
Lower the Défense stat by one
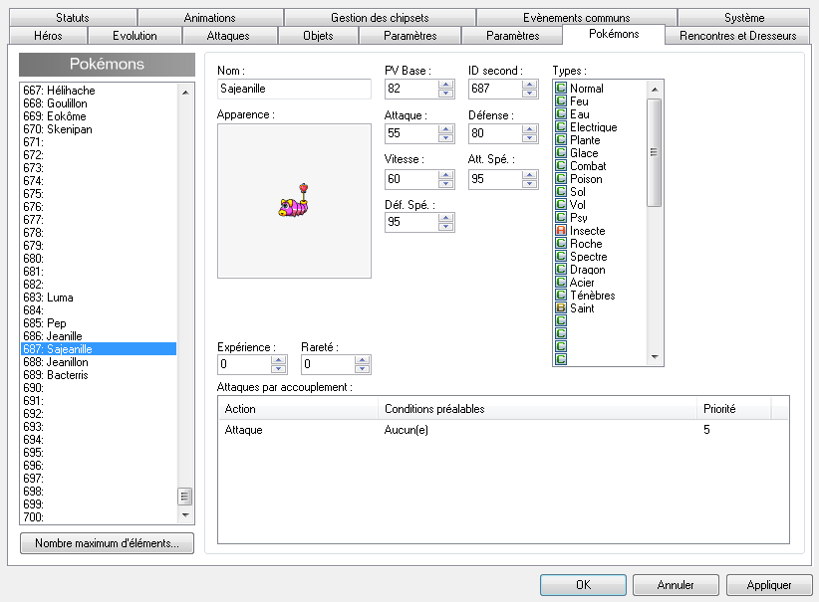529,138
